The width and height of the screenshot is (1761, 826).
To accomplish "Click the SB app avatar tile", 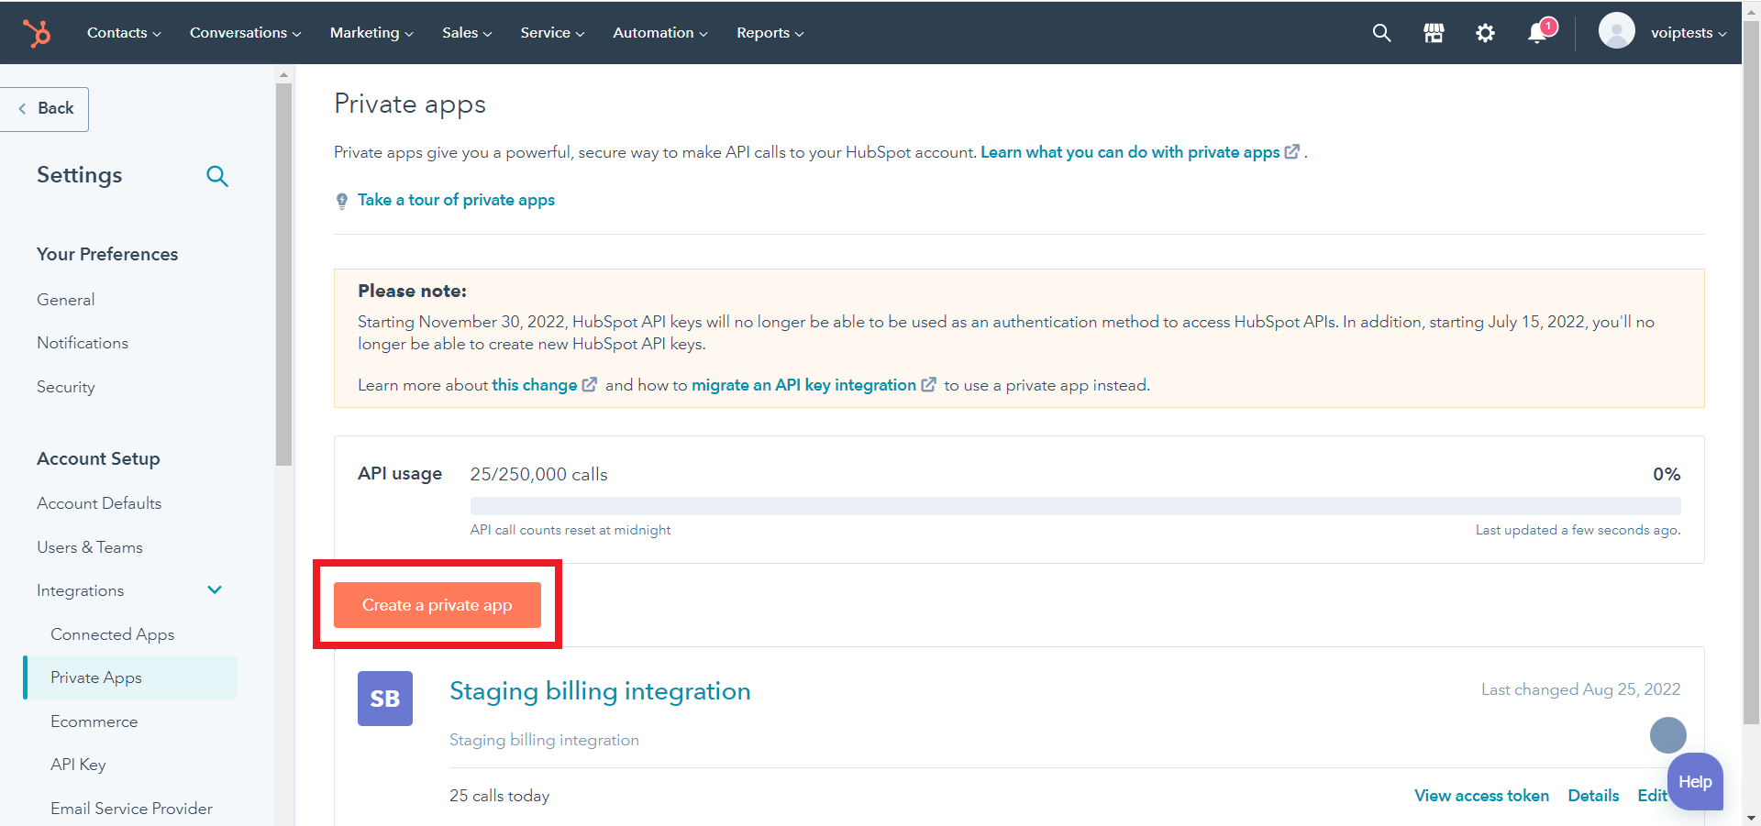I will (x=385, y=699).
